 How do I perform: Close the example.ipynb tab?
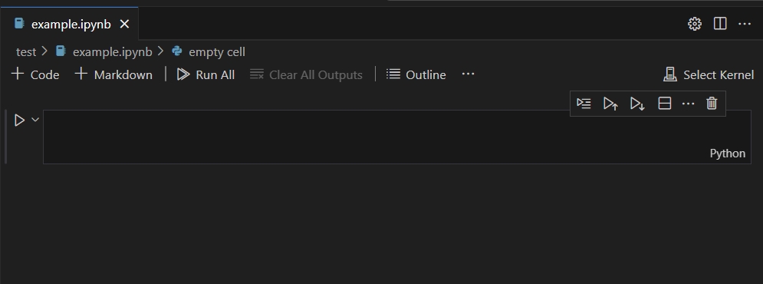click(x=124, y=24)
